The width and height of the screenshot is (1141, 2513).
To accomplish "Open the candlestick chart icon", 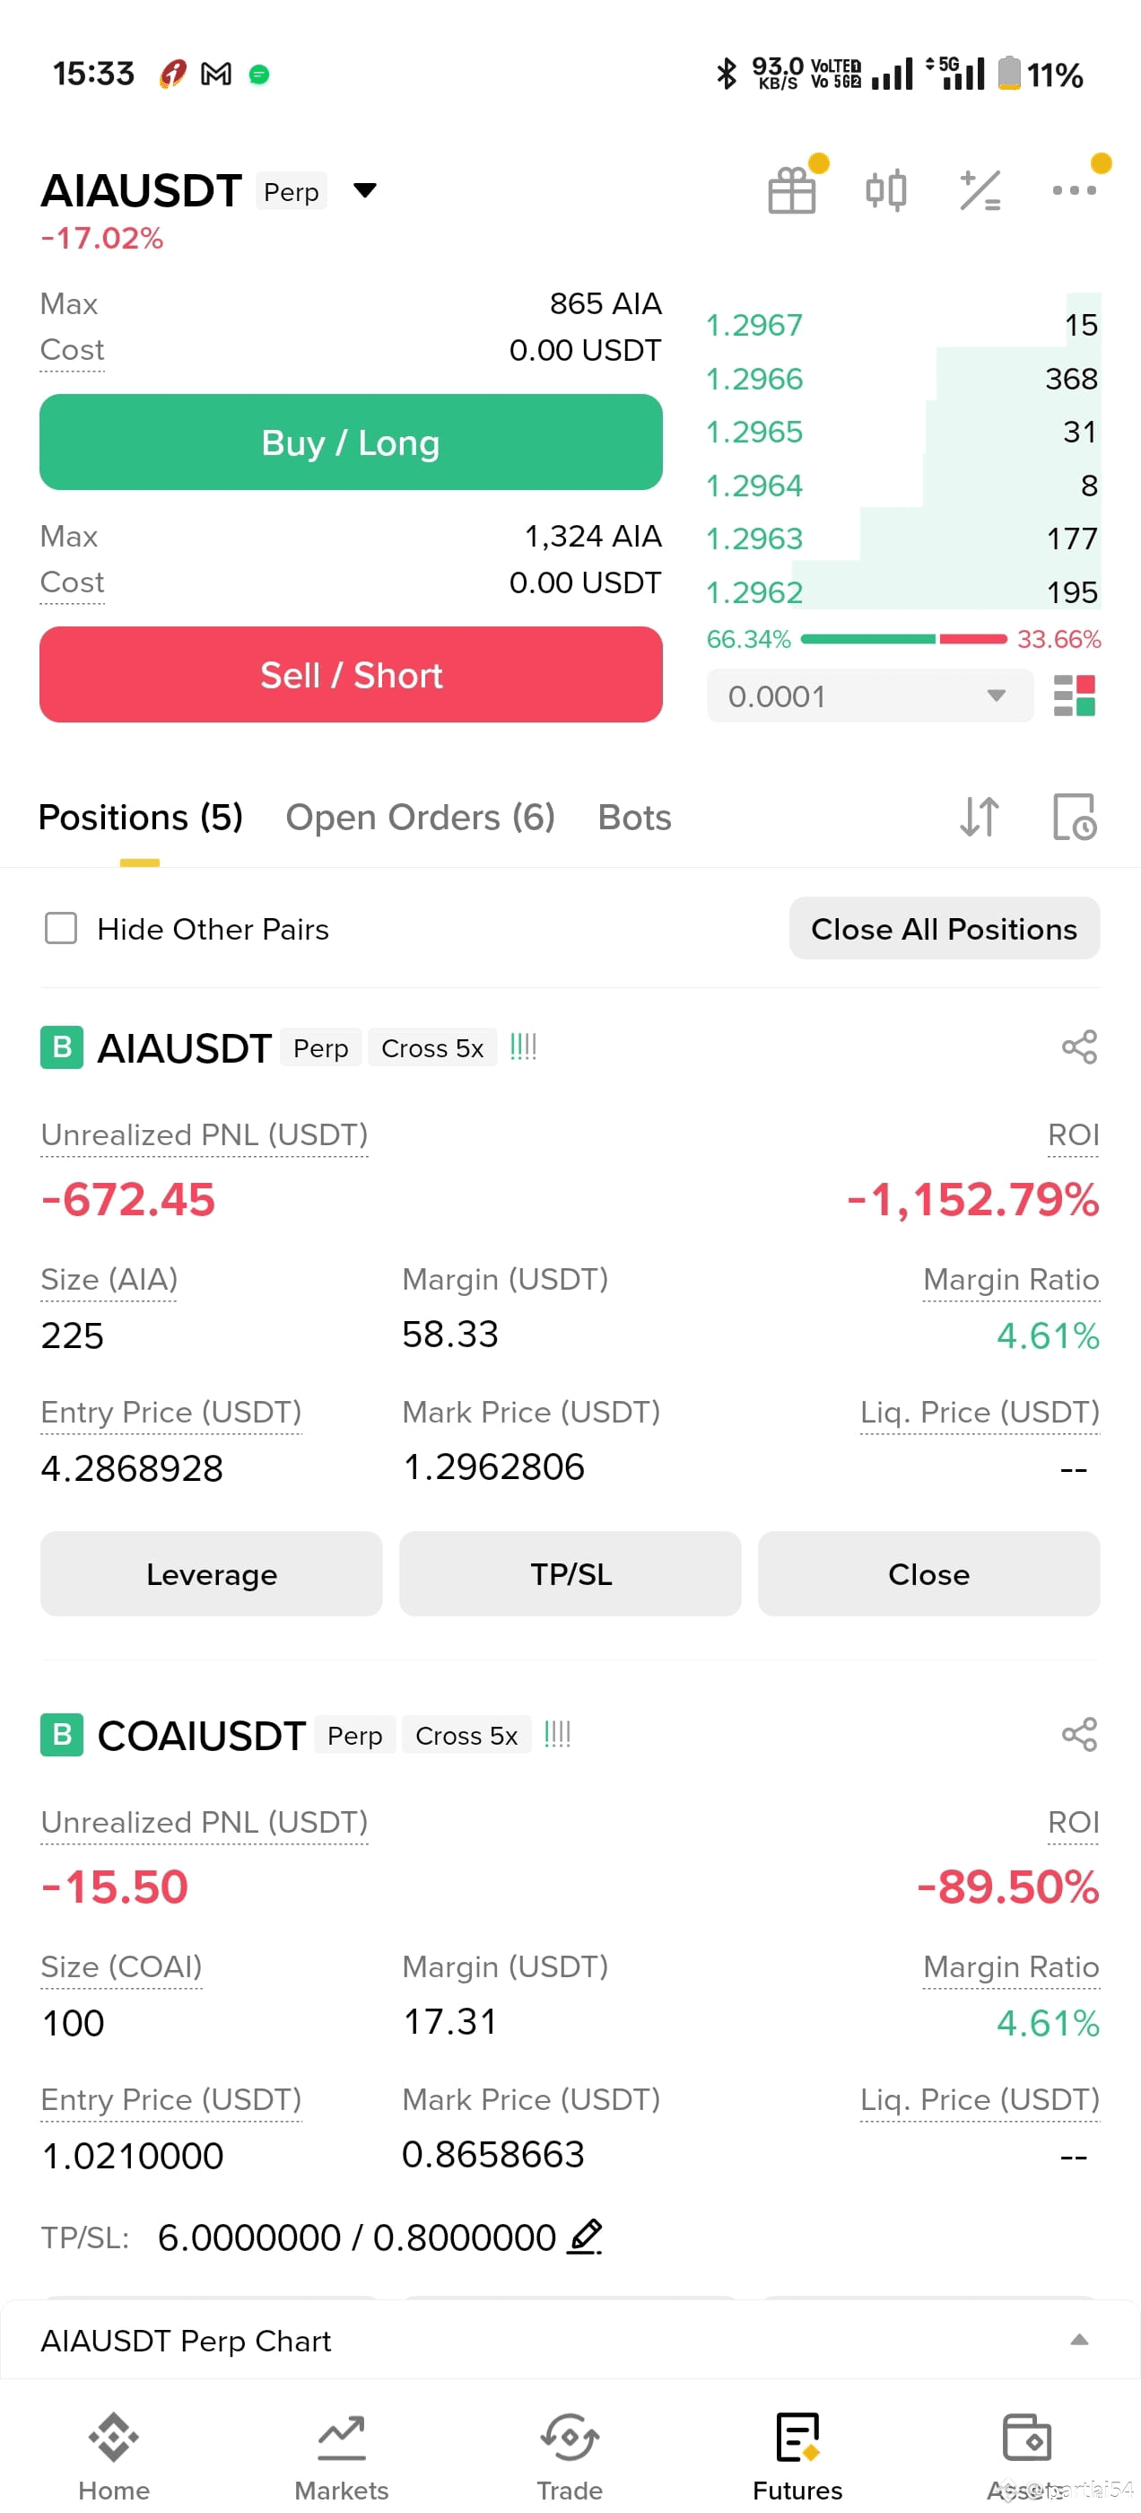I will (885, 189).
